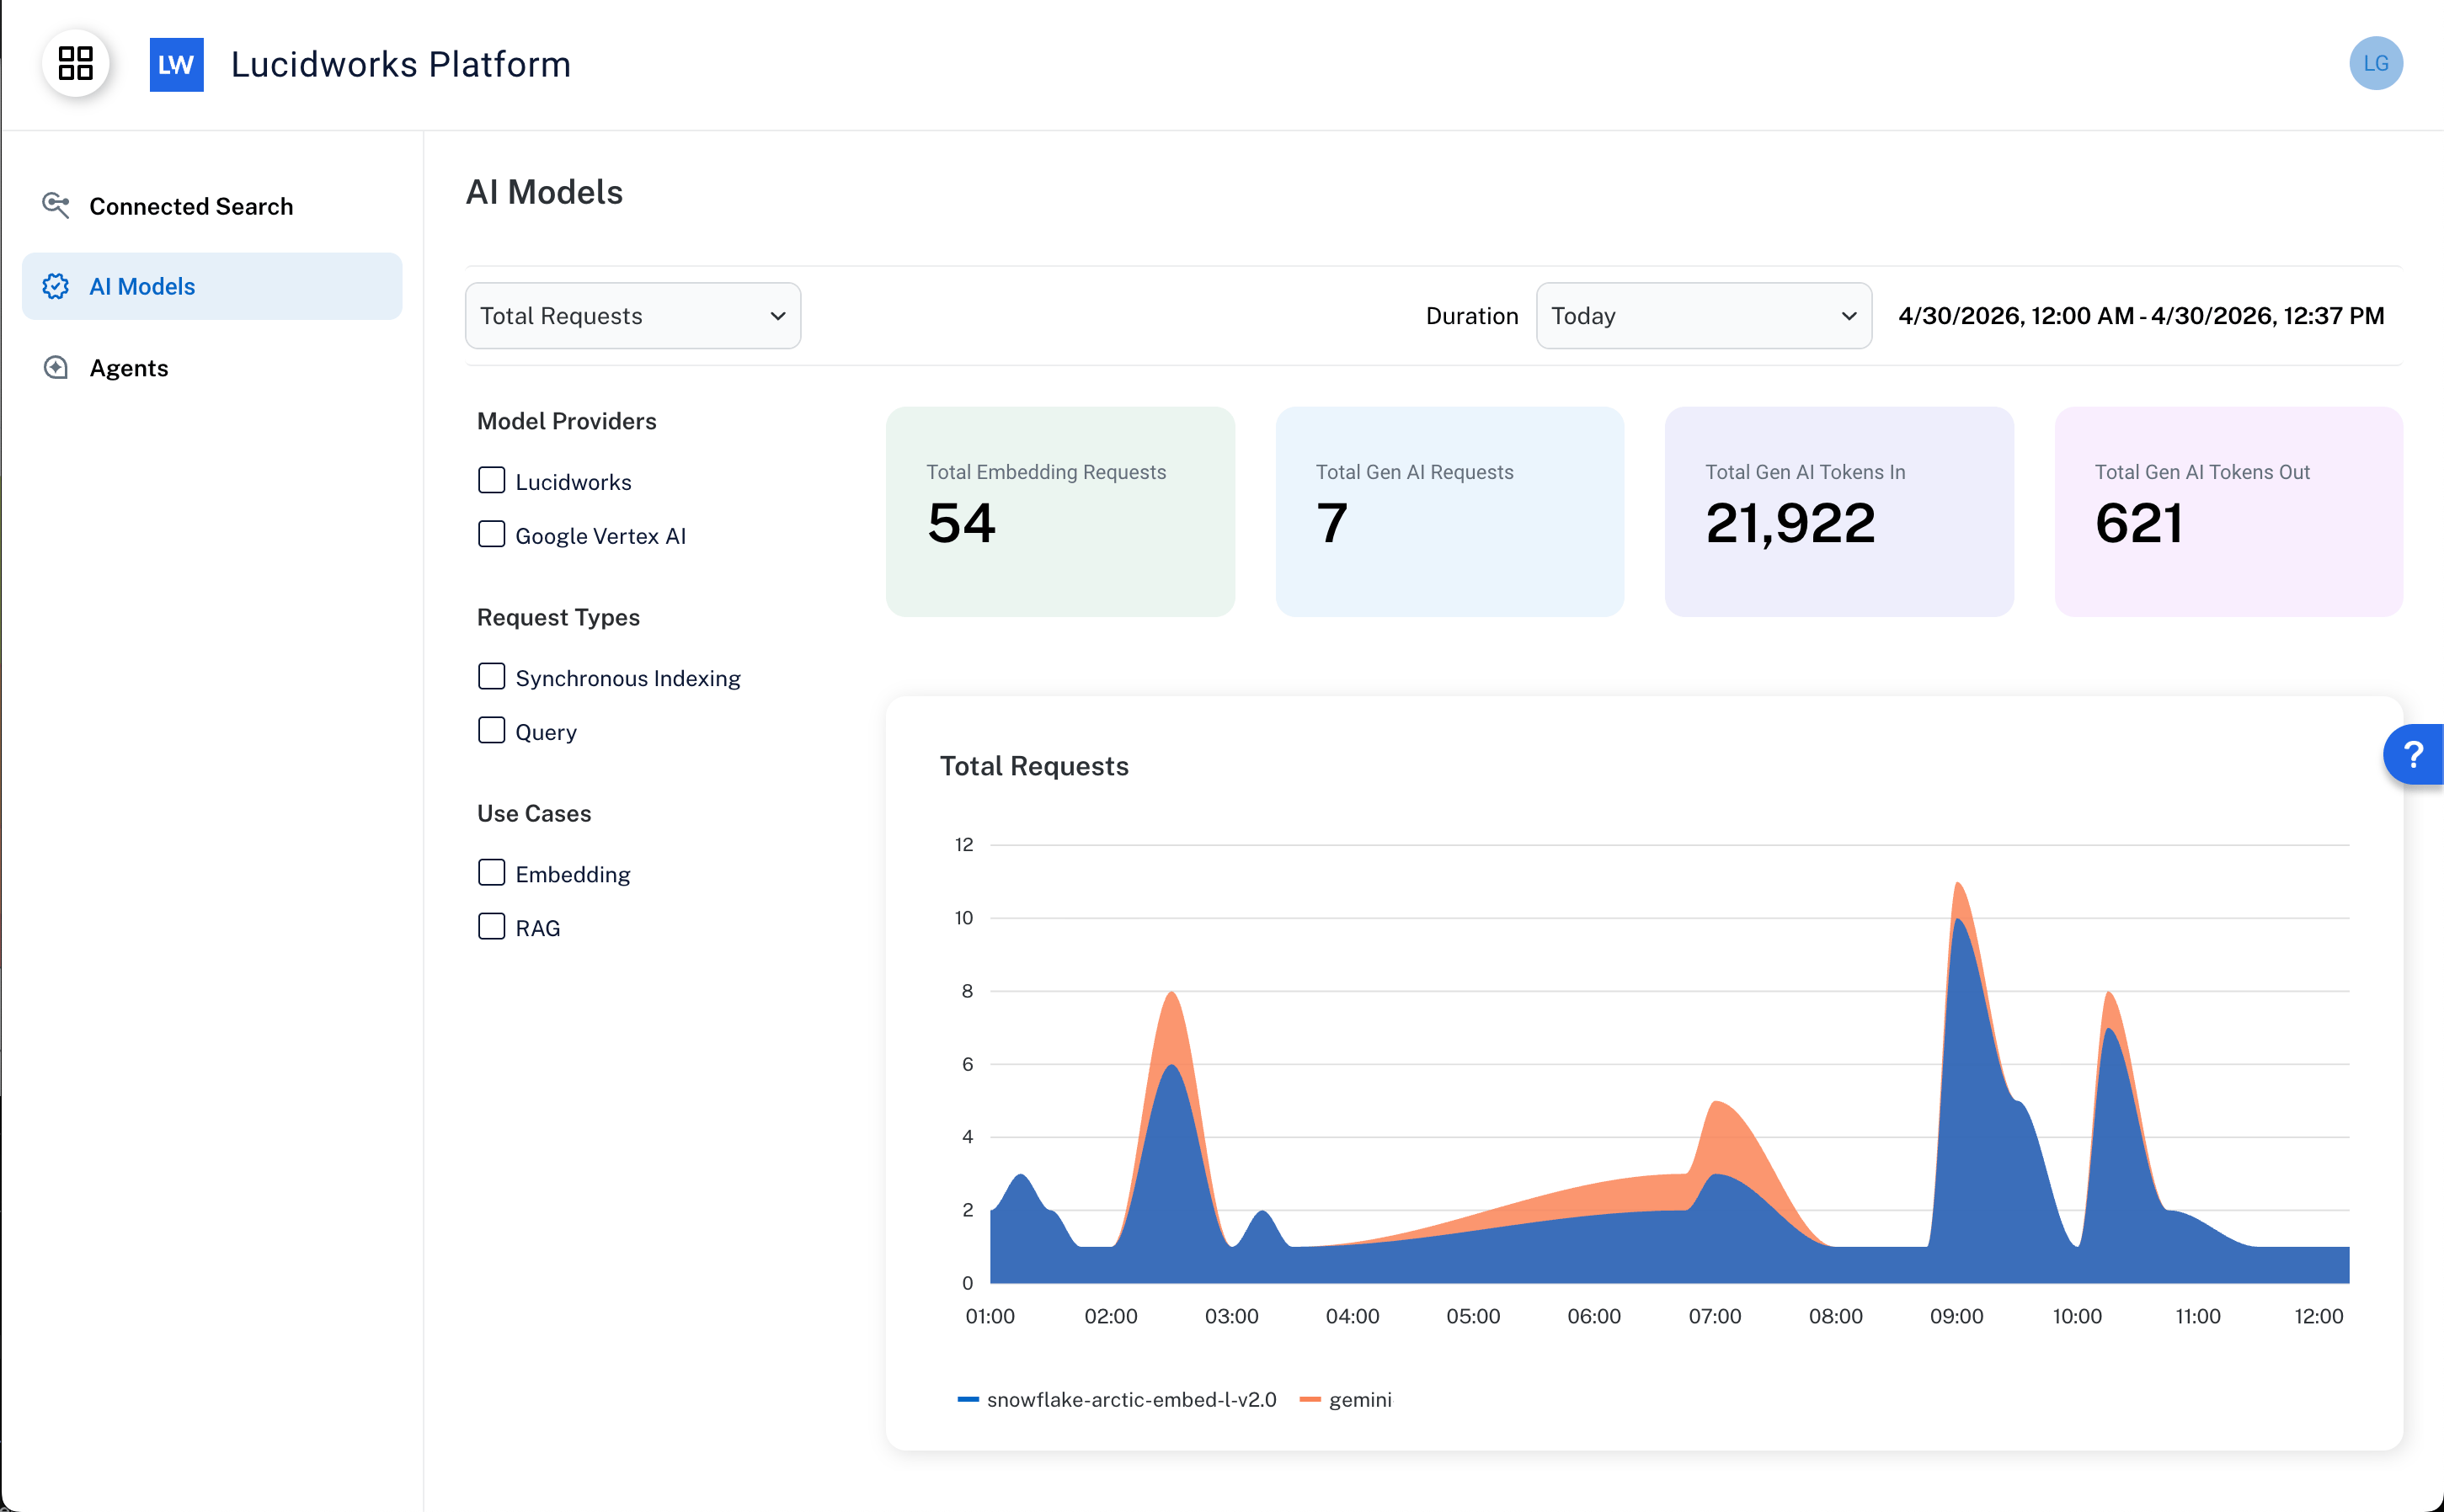Click the 12:00 axis label
This screenshot has height=1512, width=2444.
click(2318, 1317)
